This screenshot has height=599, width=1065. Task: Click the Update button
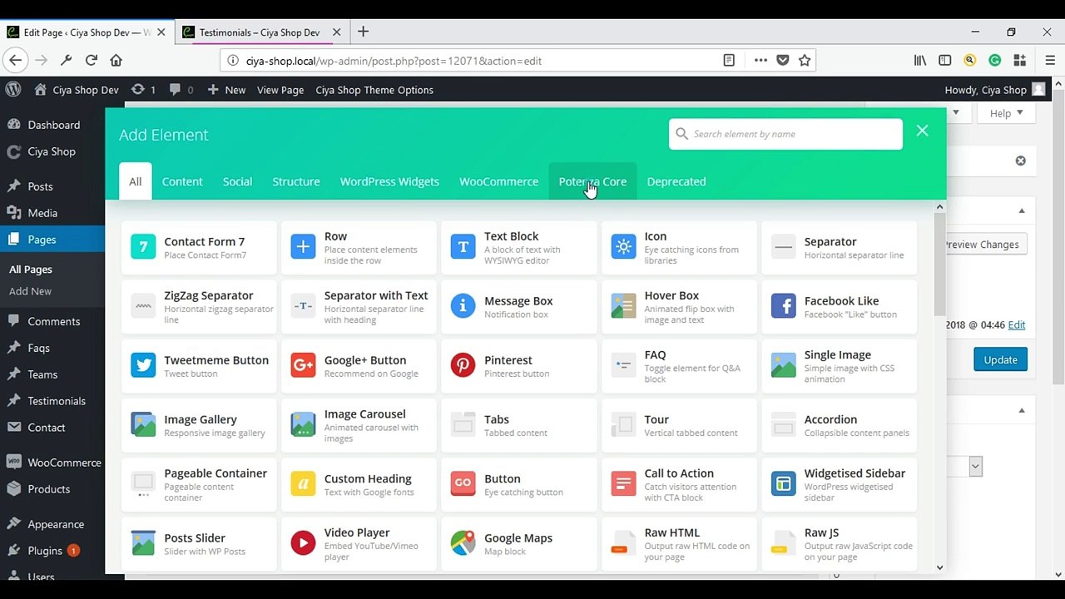pyautogui.click(x=1000, y=359)
